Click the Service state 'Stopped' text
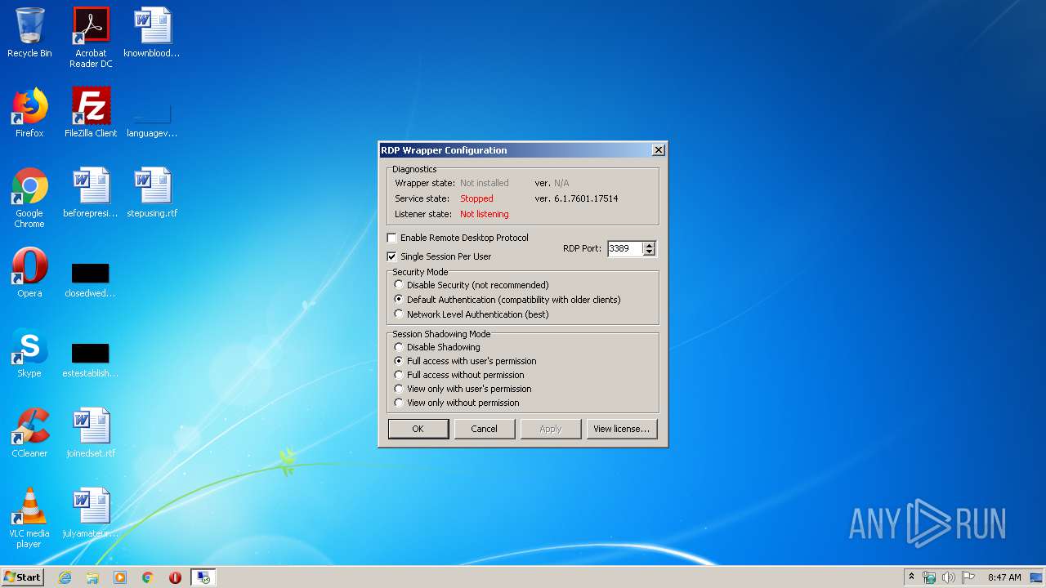Screen dimensions: 1046x588 tap(476, 198)
